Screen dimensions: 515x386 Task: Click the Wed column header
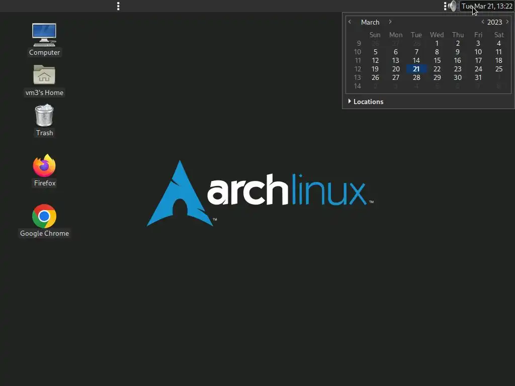click(x=437, y=35)
